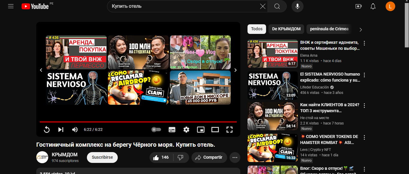Enter full screen mode
This screenshot has width=409, height=174.
(x=230, y=130)
